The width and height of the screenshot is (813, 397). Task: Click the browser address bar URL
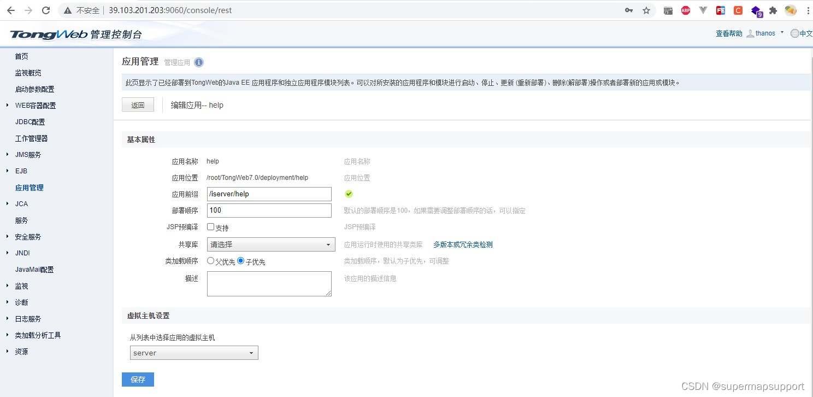[170, 10]
